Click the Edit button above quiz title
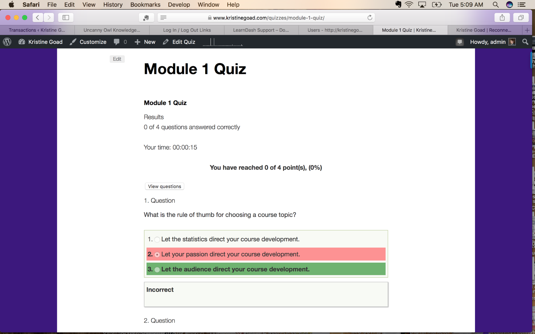The width and height of the screenshot is (535, 334). pyautogui.click(x=117, y=59)
